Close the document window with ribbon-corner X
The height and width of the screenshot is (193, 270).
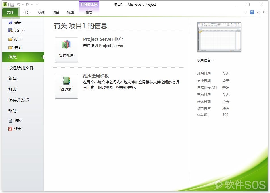[265, 12]
